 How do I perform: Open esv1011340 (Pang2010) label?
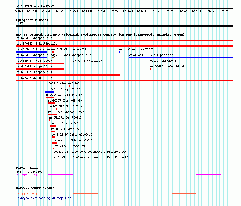coord(65,106)
